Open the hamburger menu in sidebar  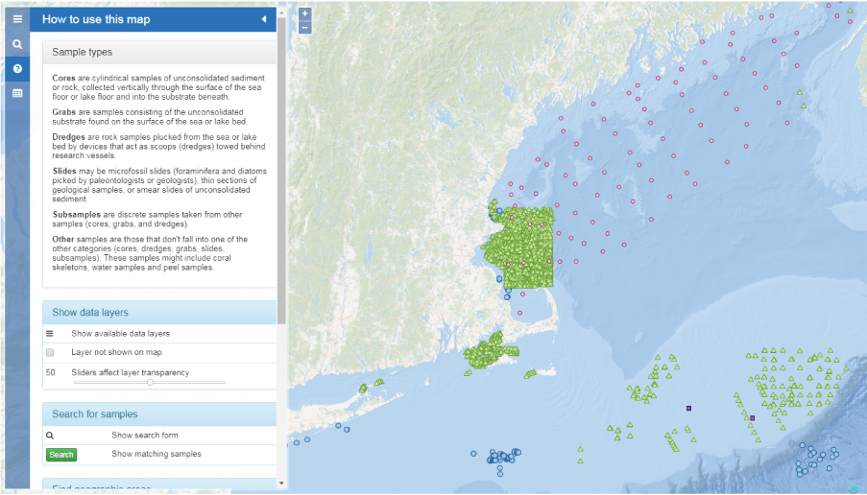tap(16, 19)
